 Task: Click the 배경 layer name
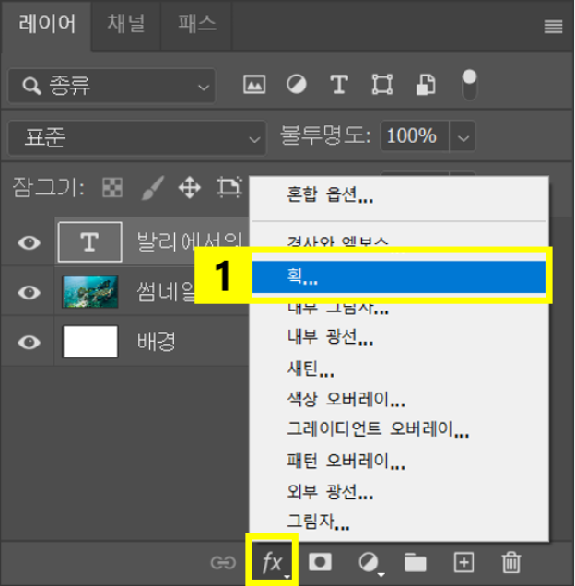(157, 341)
